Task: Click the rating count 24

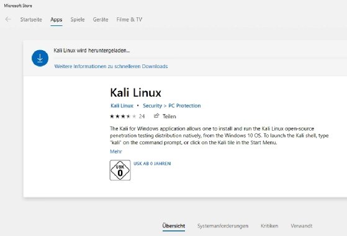Action: pos(142,116)
